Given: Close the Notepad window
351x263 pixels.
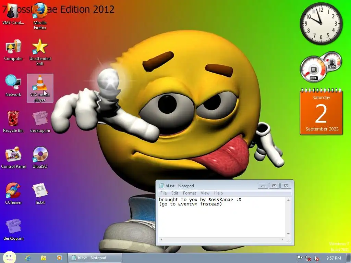Looking at the screenshot, I should 286,186.
